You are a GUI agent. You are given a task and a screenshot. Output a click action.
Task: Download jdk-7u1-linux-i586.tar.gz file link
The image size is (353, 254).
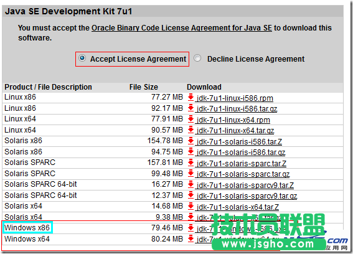[237, 109]
